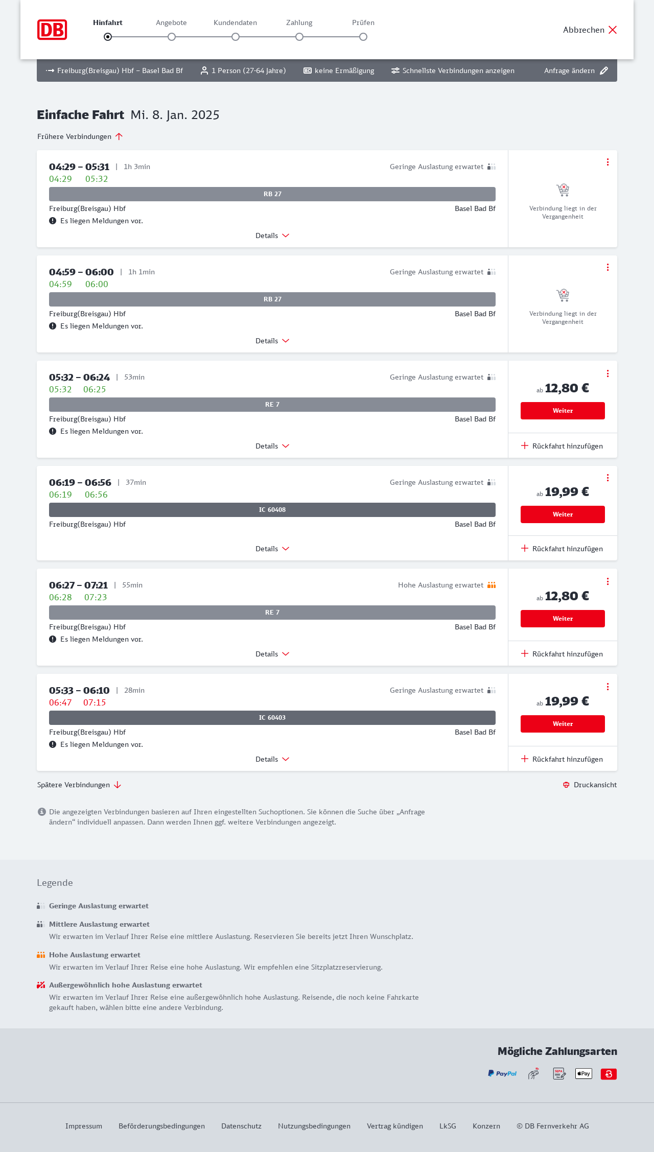Click the pencil icon to change the request

604,70
